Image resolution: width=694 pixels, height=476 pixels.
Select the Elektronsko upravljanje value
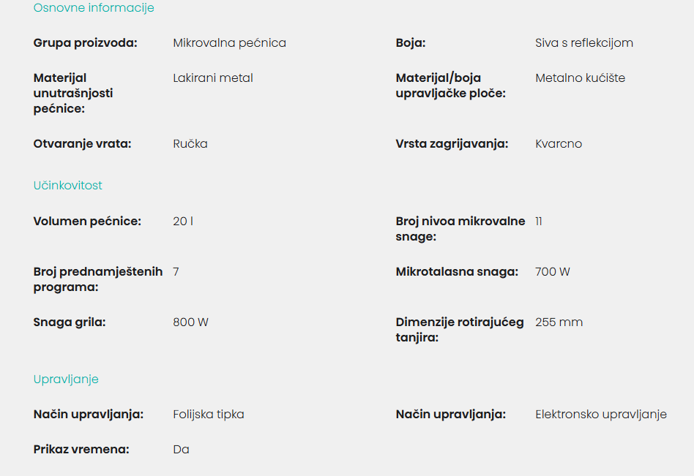tap(601, 414)
